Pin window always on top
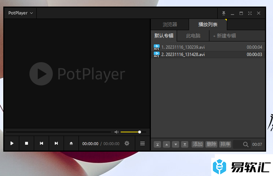This screenshot has width=273, height=176. 224,13
